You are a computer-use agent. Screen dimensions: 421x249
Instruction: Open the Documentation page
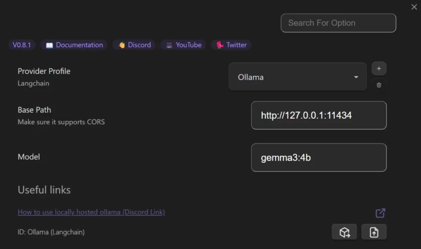(x=78, y=45)
